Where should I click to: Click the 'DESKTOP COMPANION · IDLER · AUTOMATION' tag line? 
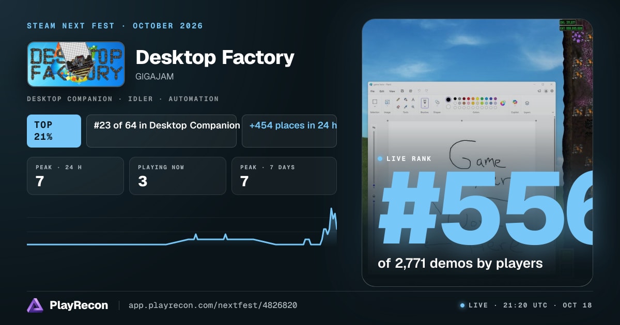pyautogui.click(x=123, y=99)
